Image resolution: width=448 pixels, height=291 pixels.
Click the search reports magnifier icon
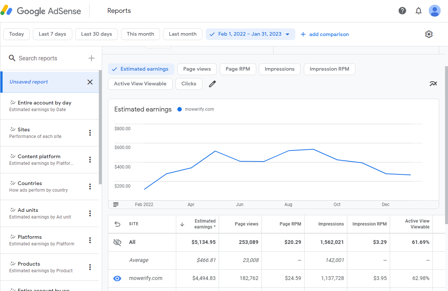12,58
